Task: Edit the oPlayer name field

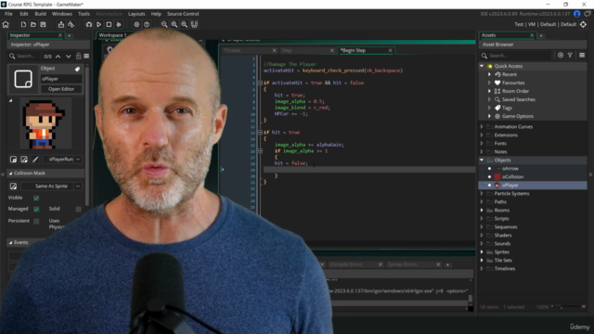Action: 61,79
